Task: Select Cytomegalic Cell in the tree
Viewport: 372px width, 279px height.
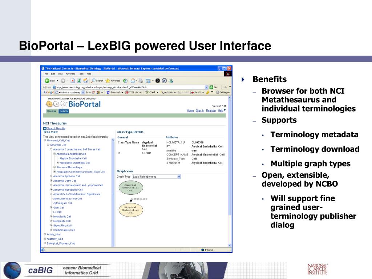Action: (x=63, y=203)
